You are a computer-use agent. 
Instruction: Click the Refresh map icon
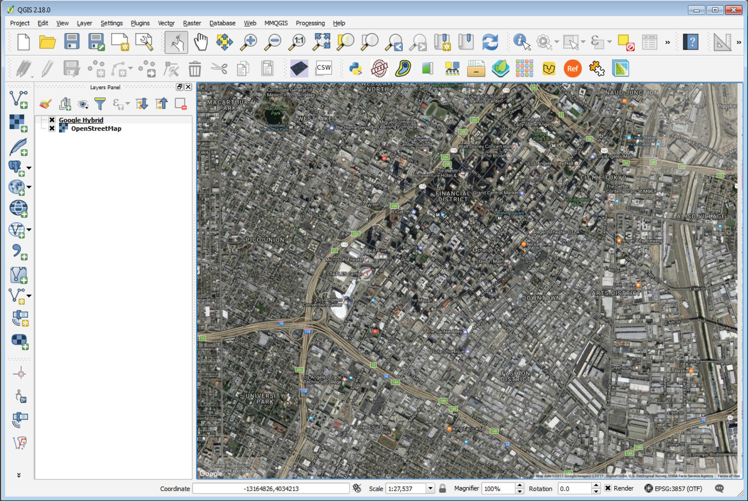[490, 42]
